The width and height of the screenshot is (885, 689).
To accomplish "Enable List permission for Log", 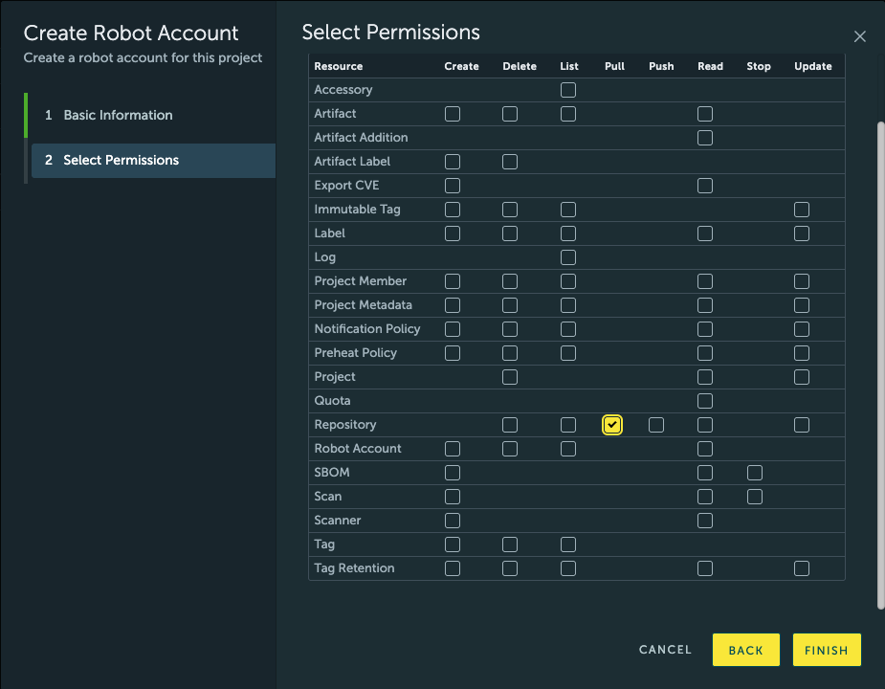I will [x=567, y=256].
